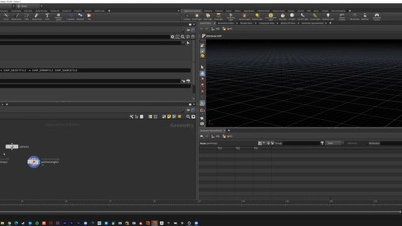
Task: Toggle the pin on the parameter pane
Action: click(188, 30)
